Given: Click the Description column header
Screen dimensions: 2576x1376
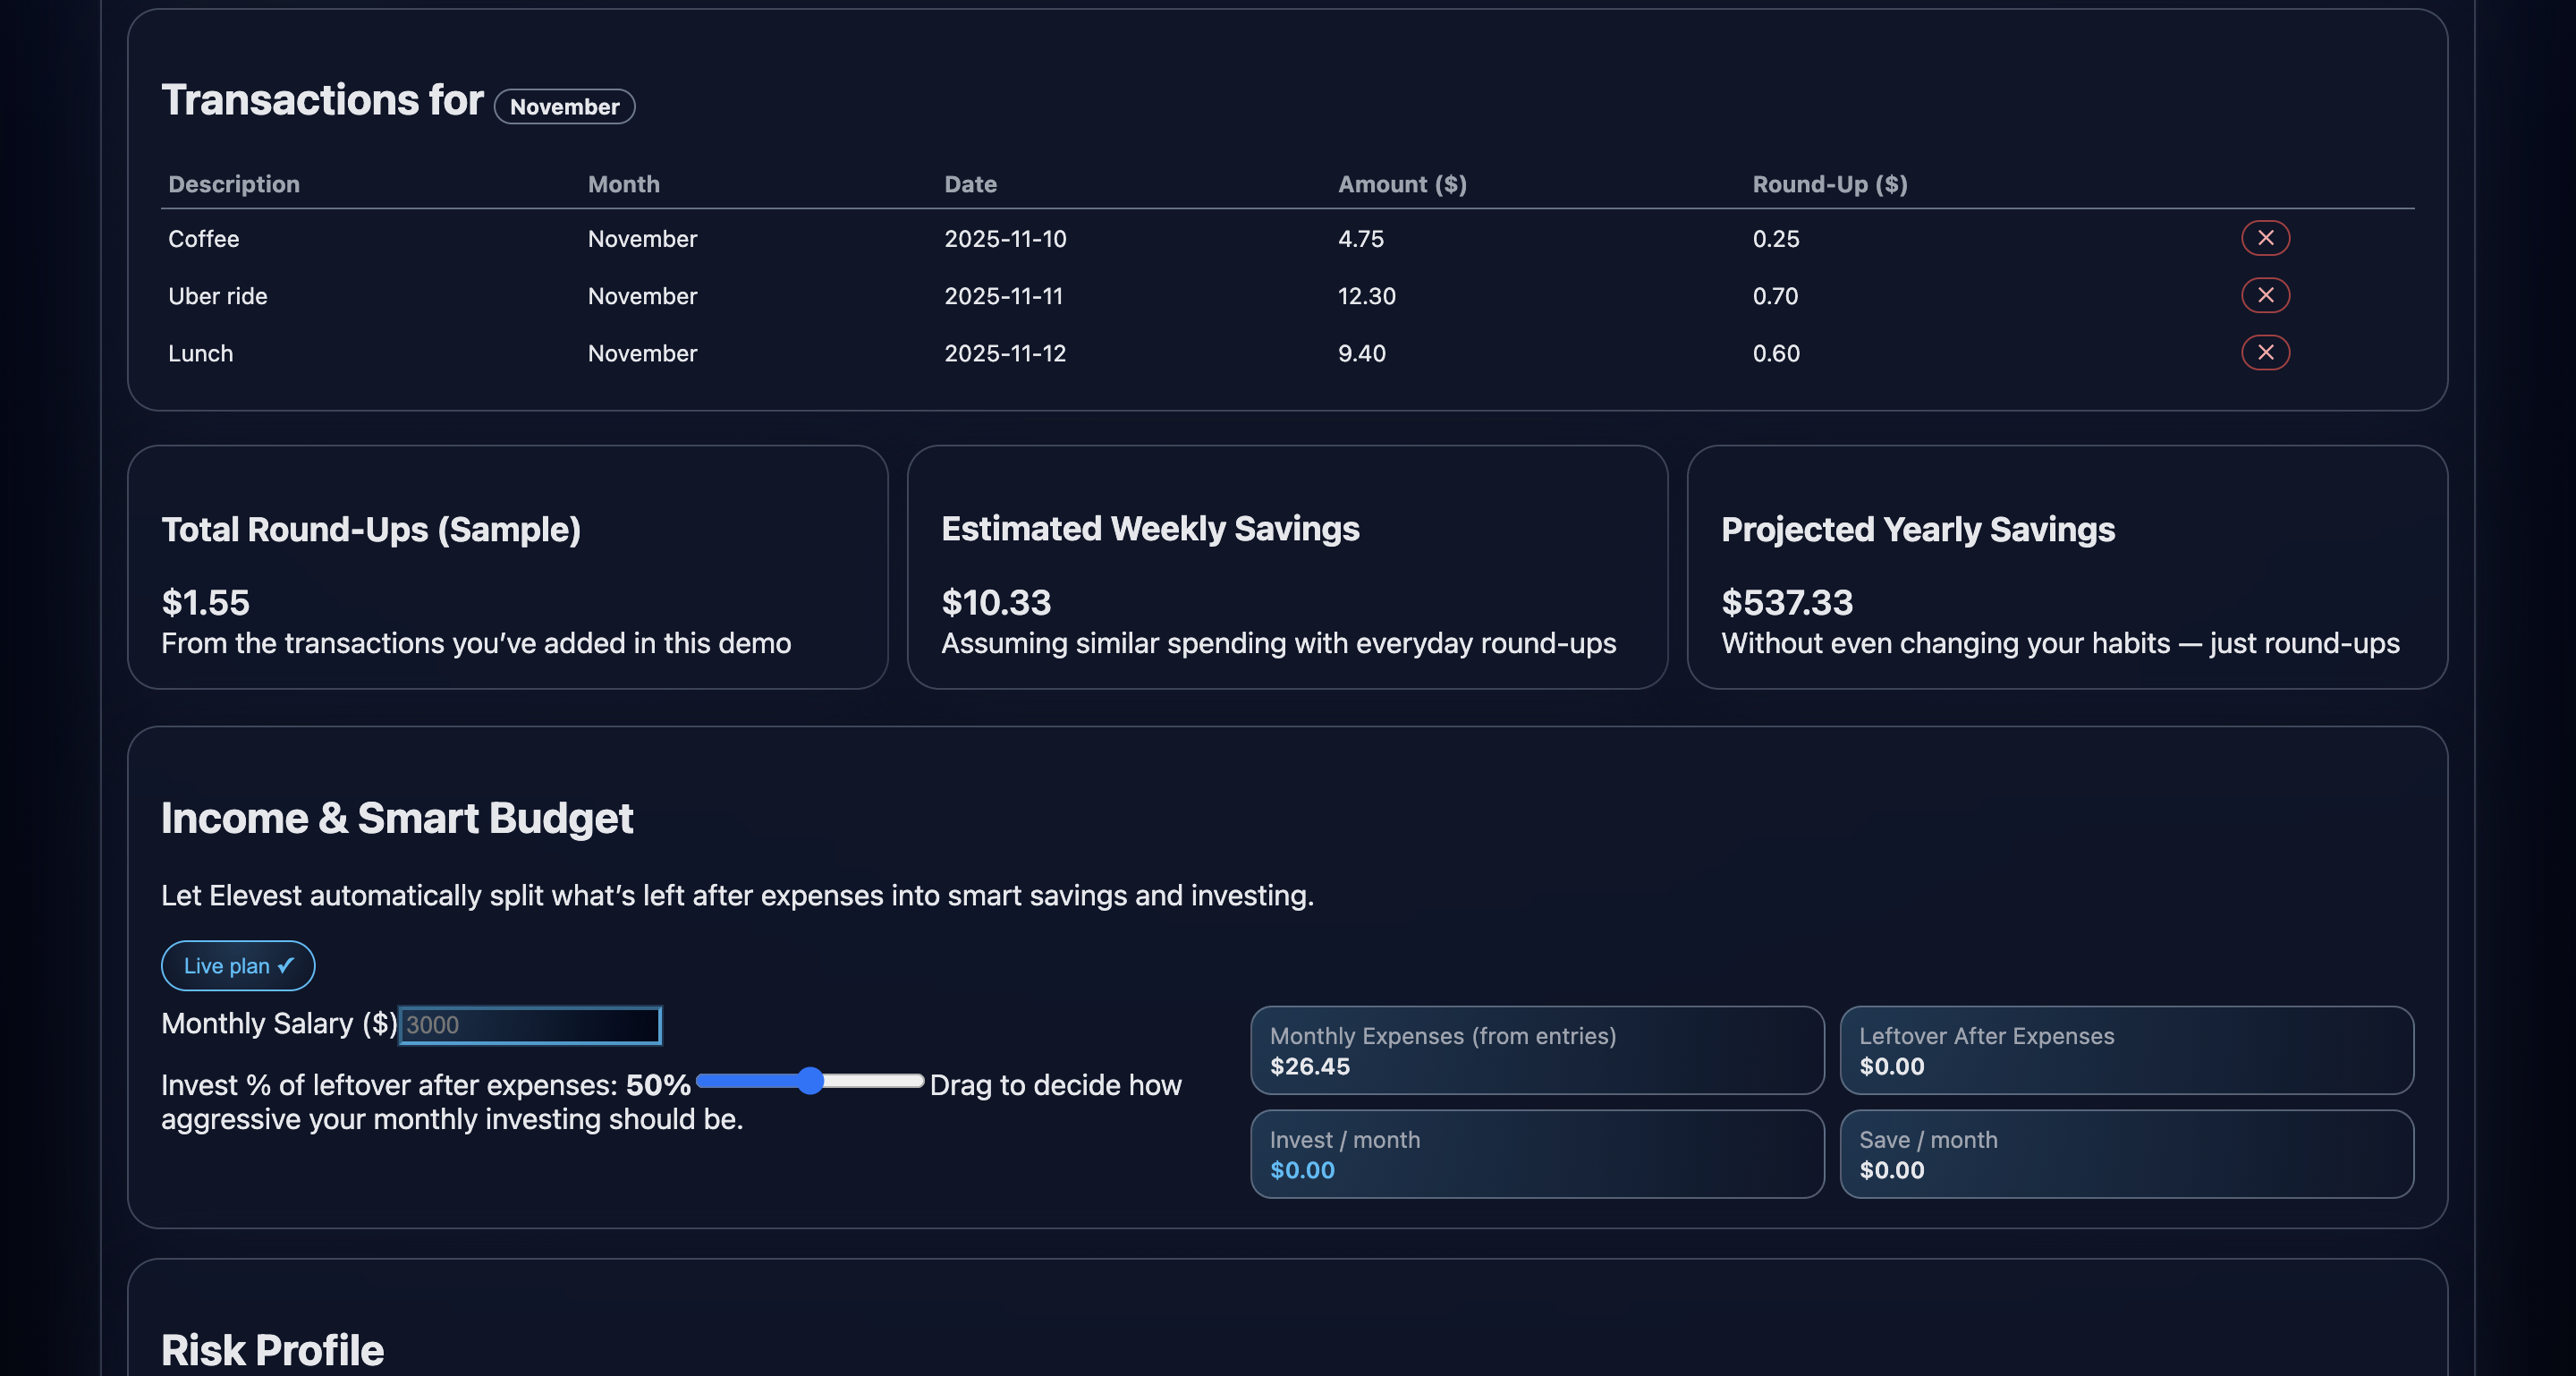Looking at the screenshot, I should pos(234,184).
